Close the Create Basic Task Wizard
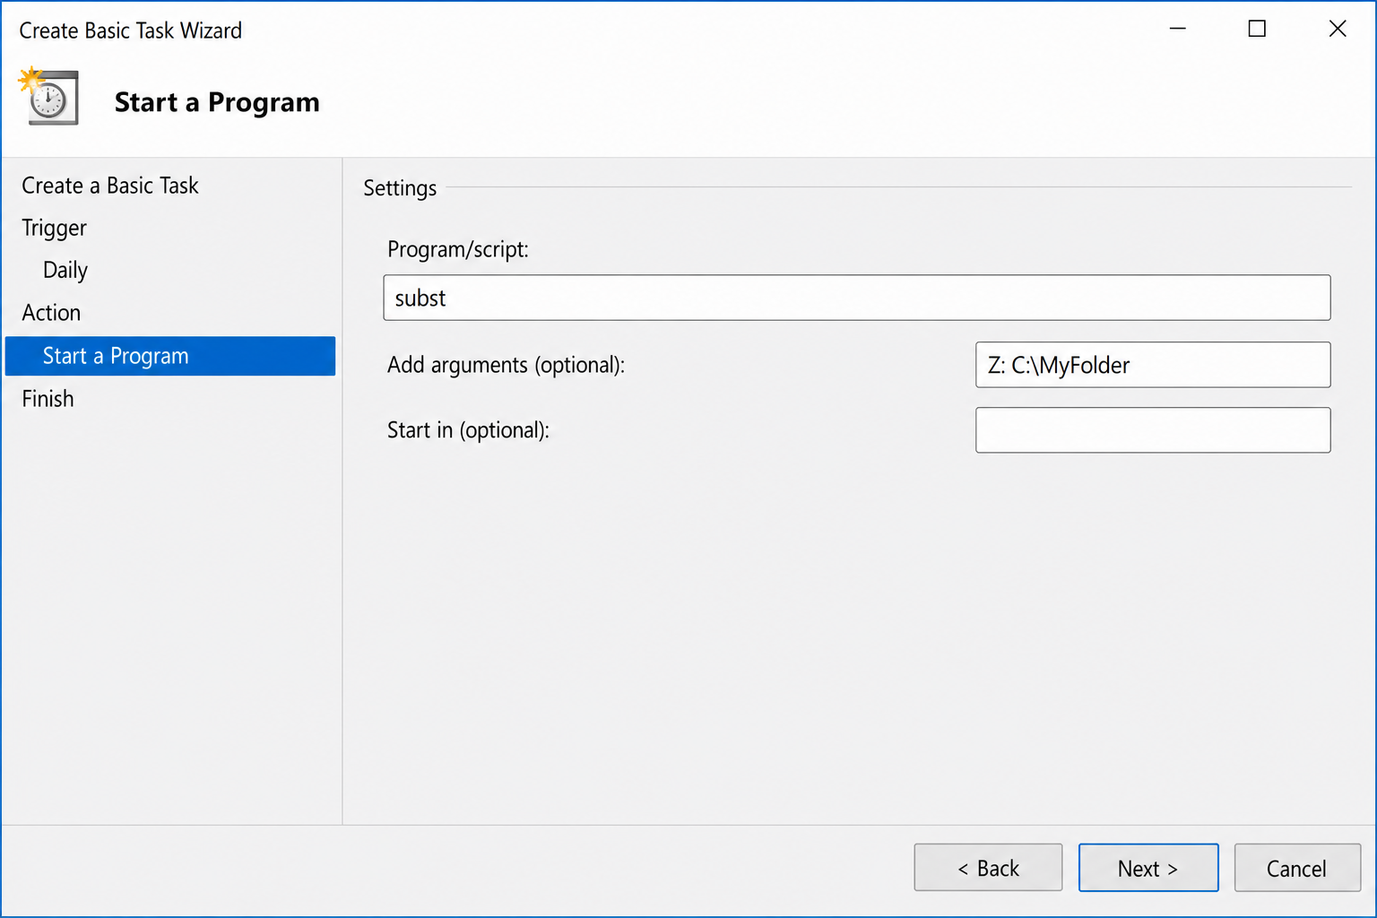 pos(1338,29)
